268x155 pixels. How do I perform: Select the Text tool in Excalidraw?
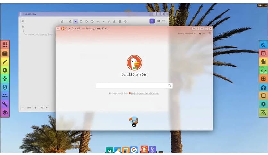click(x=114, y=22)
